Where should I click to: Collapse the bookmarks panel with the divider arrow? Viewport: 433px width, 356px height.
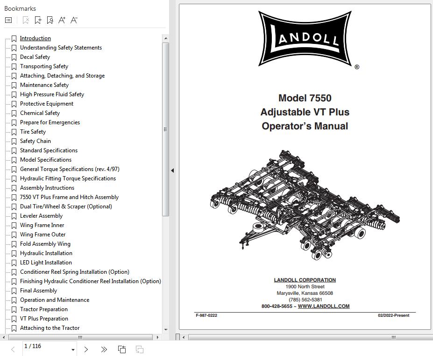[172, 171]
